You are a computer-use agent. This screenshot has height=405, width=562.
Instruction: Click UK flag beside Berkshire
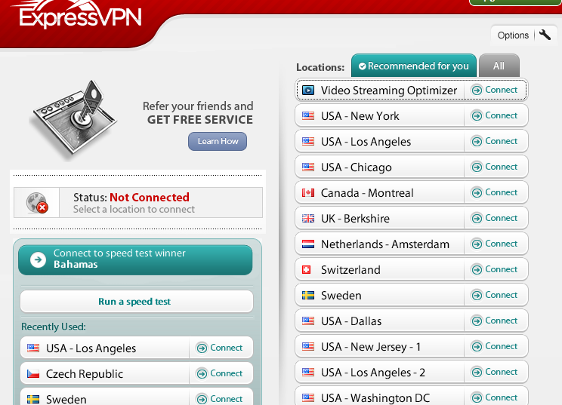point(308,218)
